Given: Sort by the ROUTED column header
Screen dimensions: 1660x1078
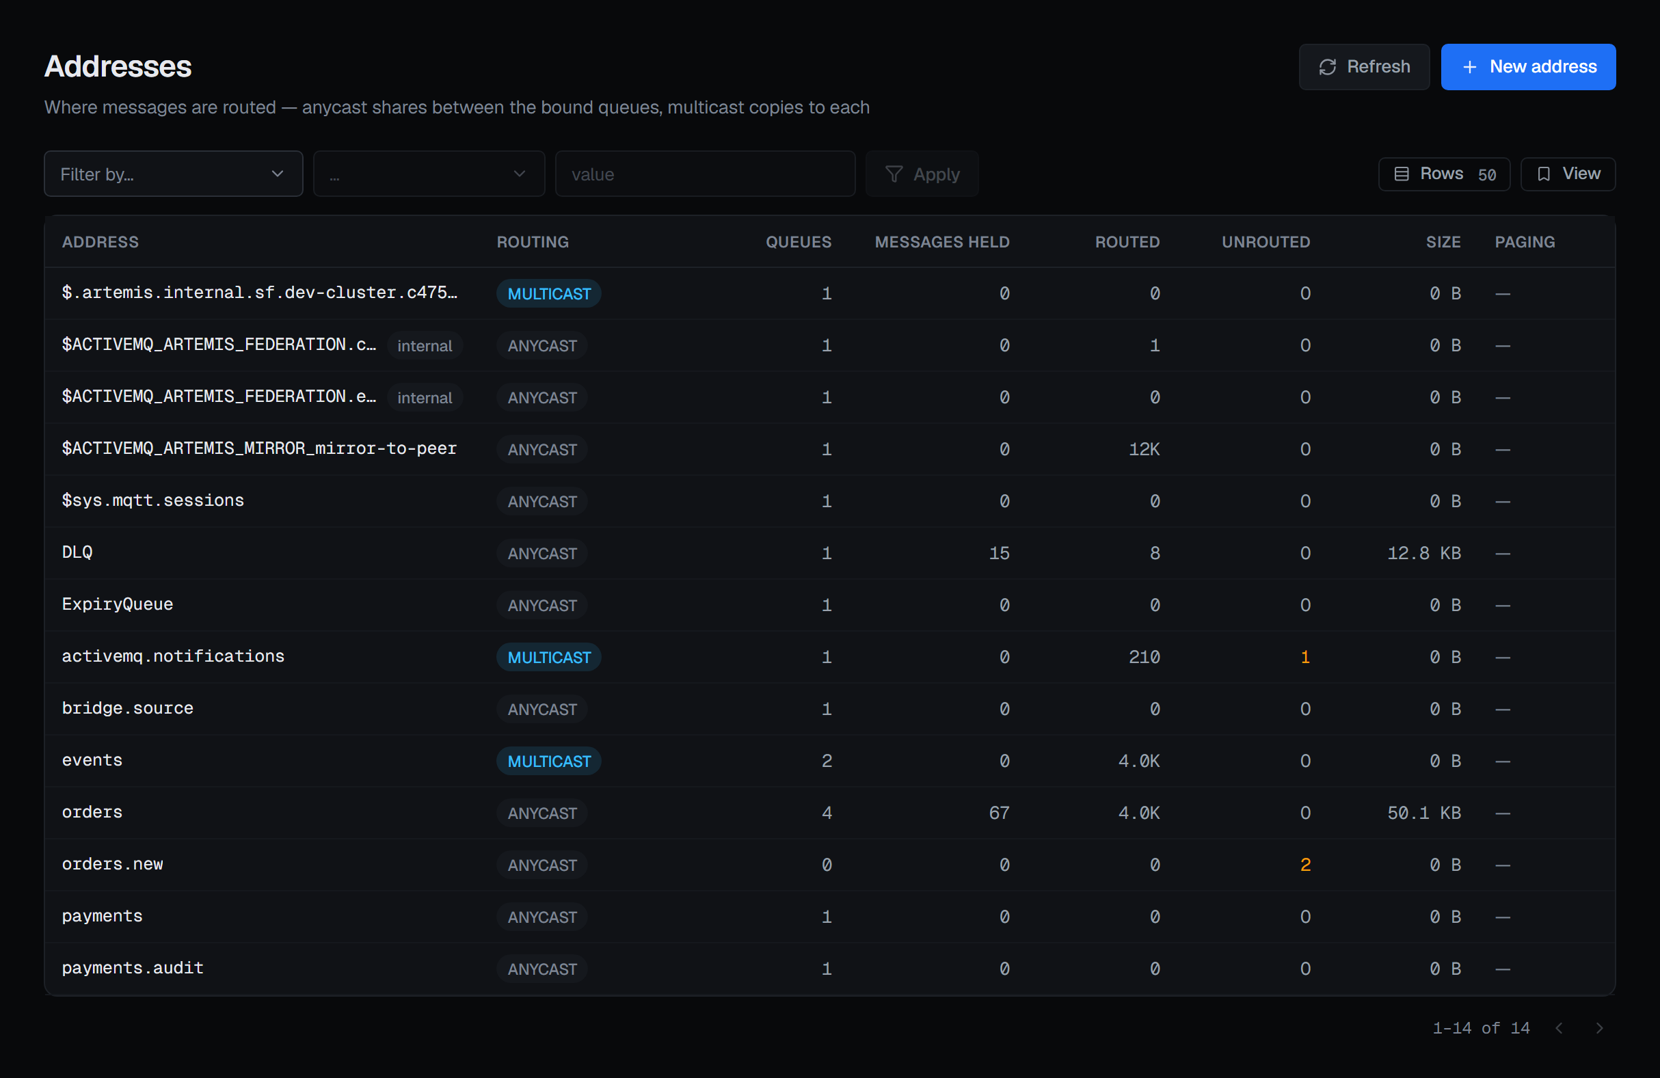Looking at the screenshot, I should click(x=1127, y=242).
